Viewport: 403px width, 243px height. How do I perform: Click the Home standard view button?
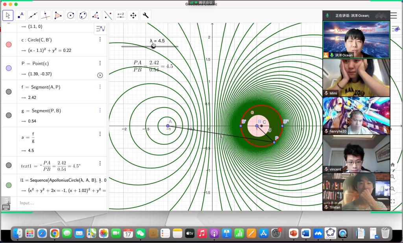[x=393, y=165]
